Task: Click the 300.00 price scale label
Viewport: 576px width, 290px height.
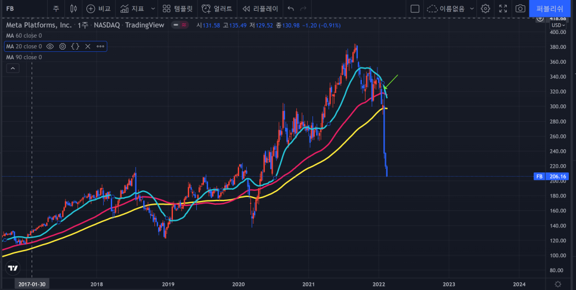Action: (559, 107)
